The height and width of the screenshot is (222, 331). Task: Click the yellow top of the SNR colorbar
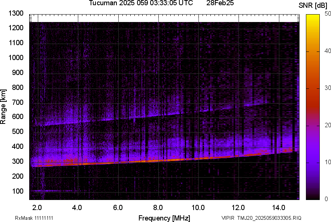point(313,17)
